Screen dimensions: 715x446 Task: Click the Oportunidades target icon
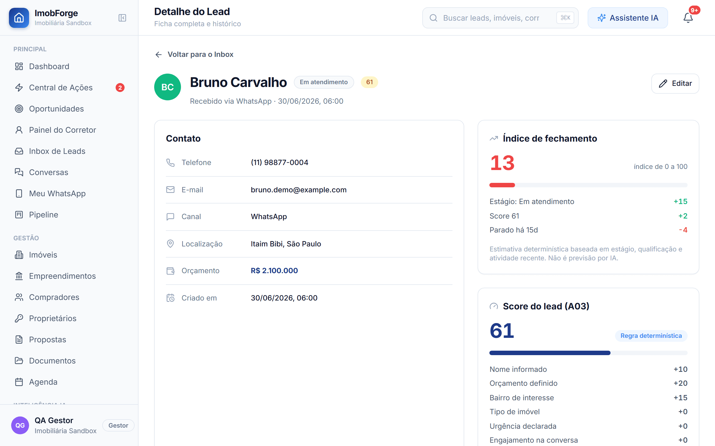19,109
